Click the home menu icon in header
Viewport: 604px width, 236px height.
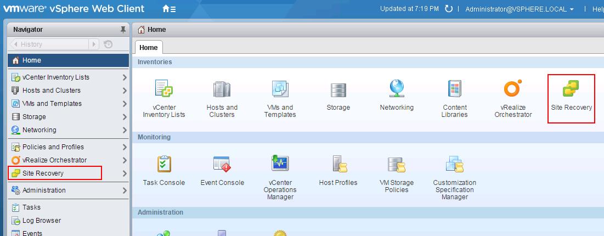169,9
